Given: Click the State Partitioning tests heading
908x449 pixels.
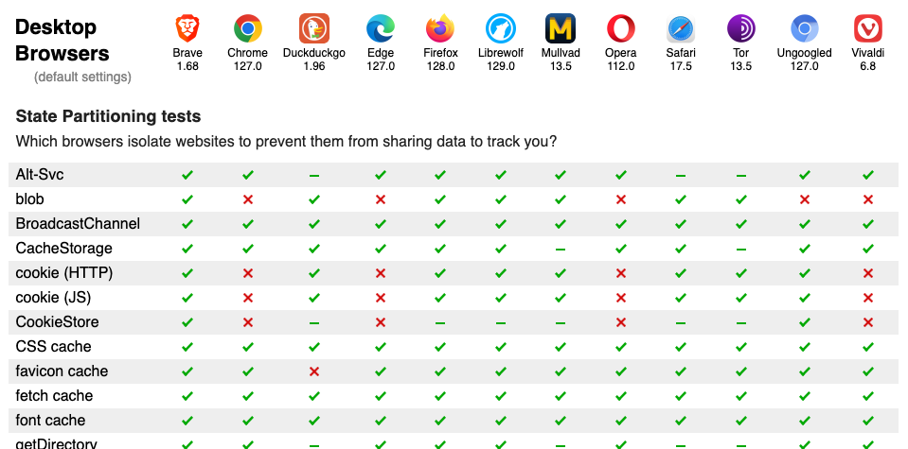Looking at the screenshot, I should (x=108, y=116).
